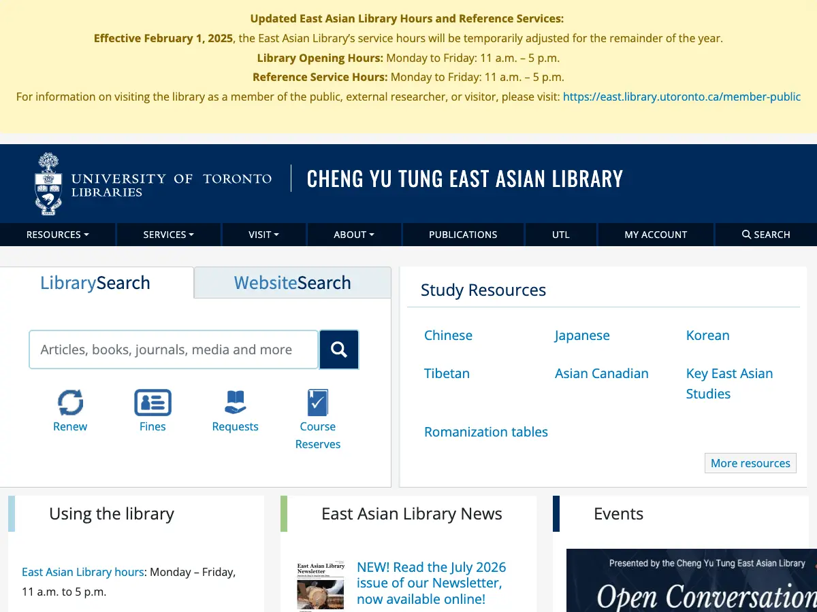Screen dimensions: 817x612
Task: Open the Korean study resources link
Action: pyautogui.click(x=707, y=335)
